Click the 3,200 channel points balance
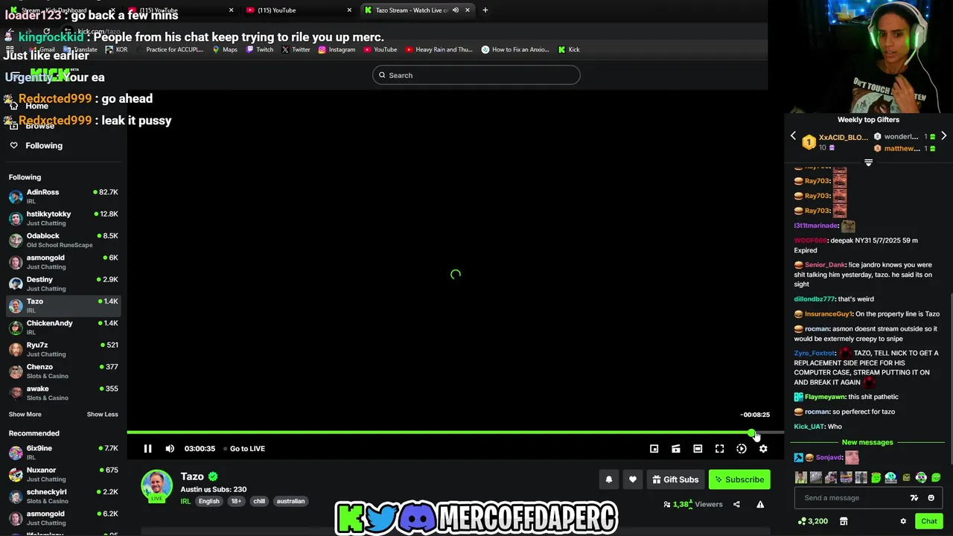Image resolution: width=953 pixels, height=536 pixels. tap(812, 521)
